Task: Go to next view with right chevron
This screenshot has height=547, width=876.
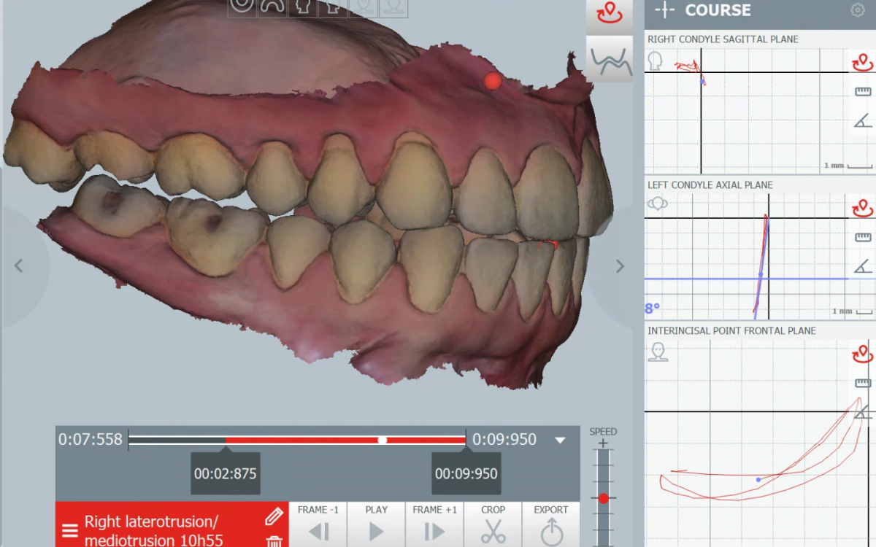Action: point(620,266)
